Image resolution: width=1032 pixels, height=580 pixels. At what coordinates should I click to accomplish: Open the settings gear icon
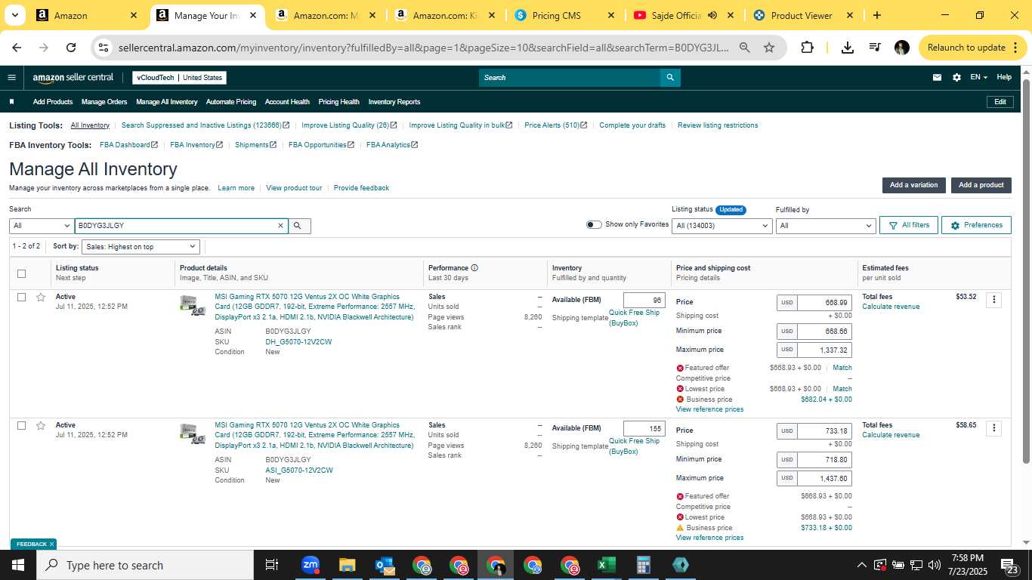(956, 77)
